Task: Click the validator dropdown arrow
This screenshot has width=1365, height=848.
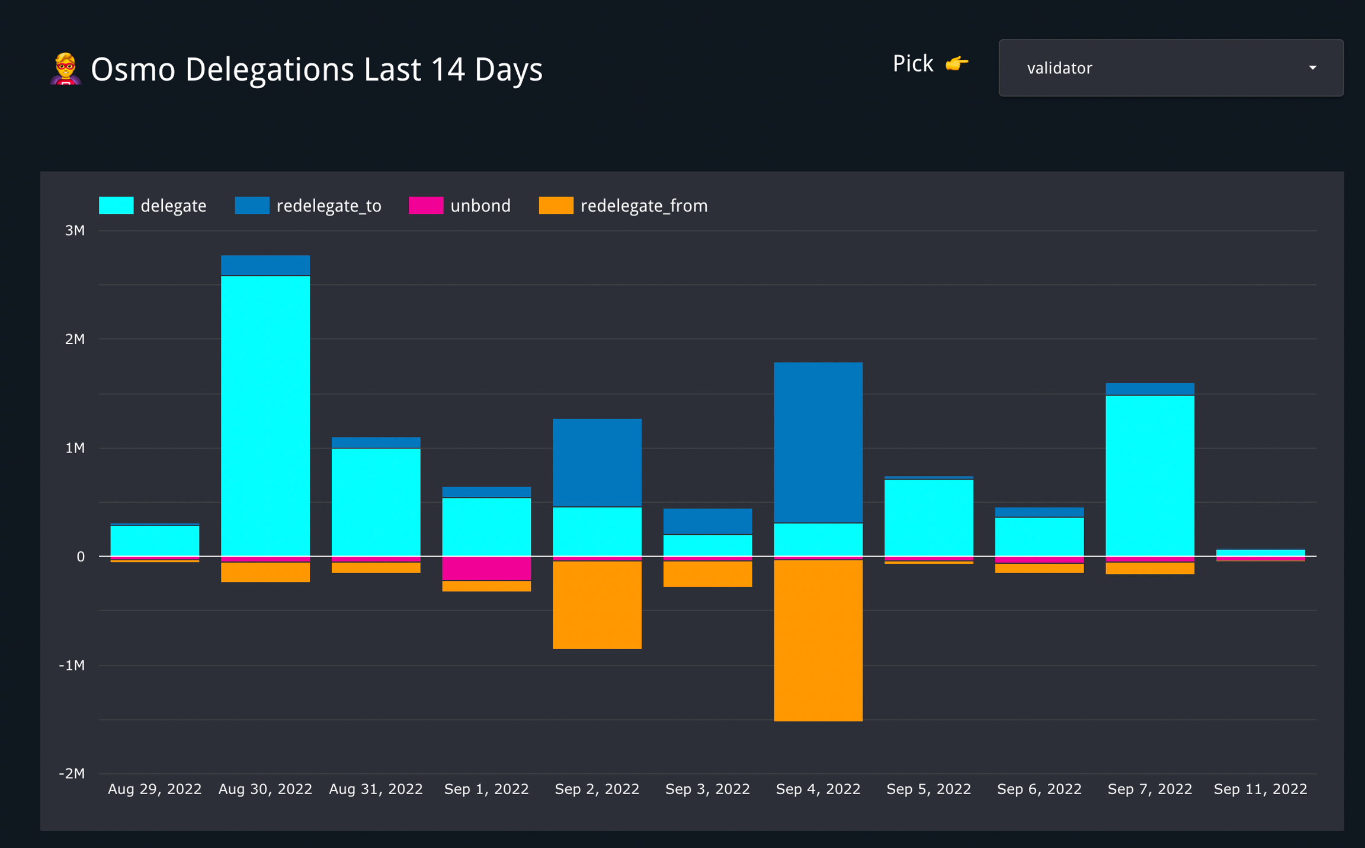Action: click(x=1312, y=68)
